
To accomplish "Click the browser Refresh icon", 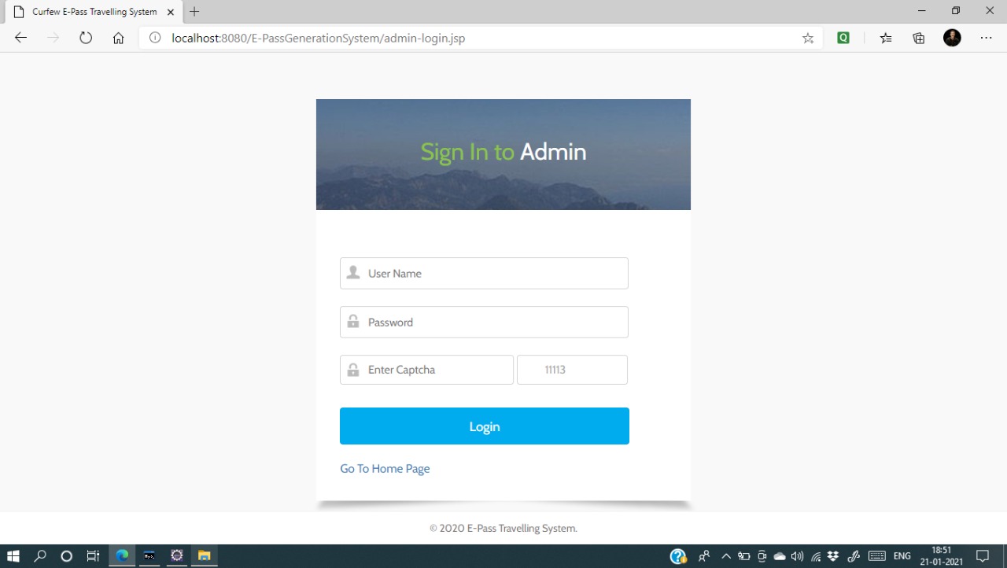I will [x=86, y=38].
